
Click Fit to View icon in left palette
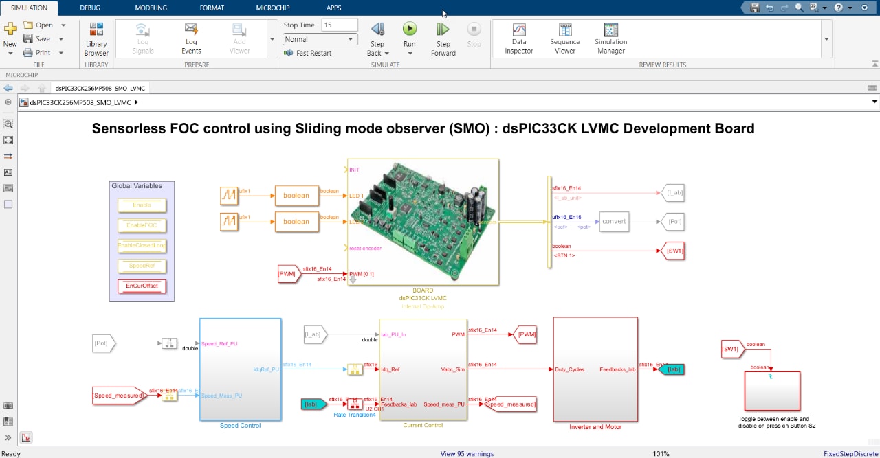point(8,140)
